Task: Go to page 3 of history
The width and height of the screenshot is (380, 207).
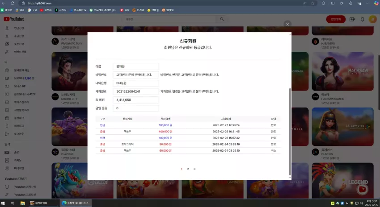Action: click(194, 169)
